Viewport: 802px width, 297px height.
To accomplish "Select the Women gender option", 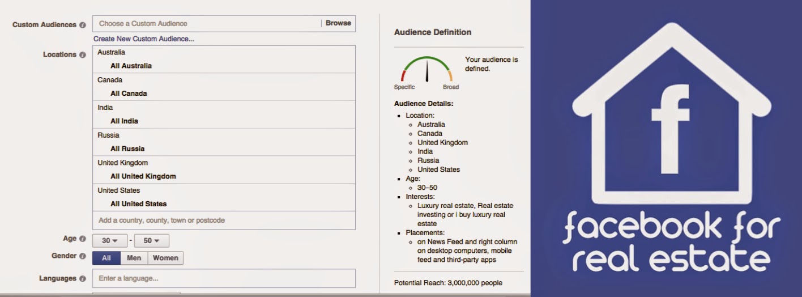I will 165,258.
